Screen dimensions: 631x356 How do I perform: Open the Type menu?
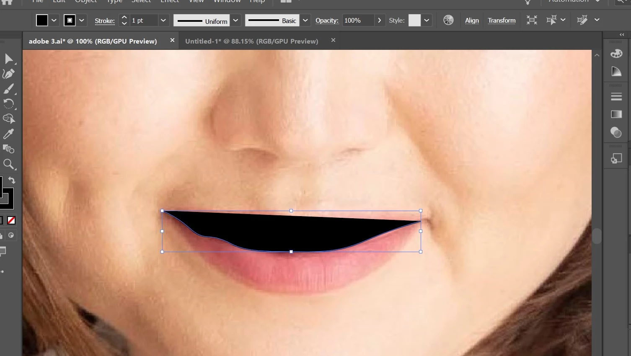pos(114,1)
